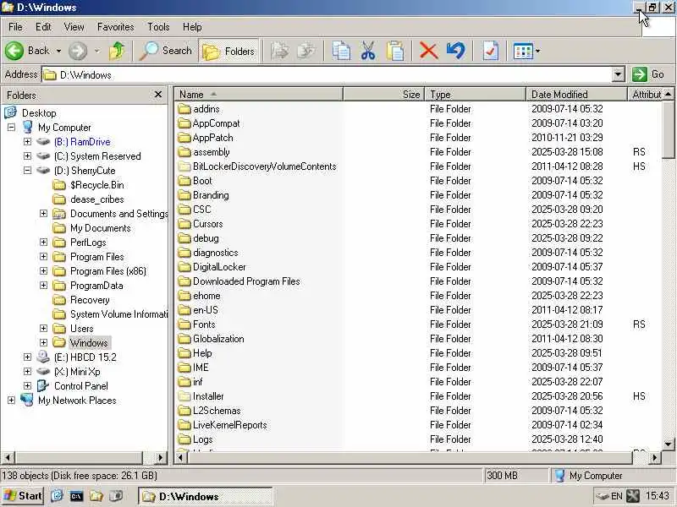Click the Views icon in toolbar
677x507 pixels.
click(523, 52)
